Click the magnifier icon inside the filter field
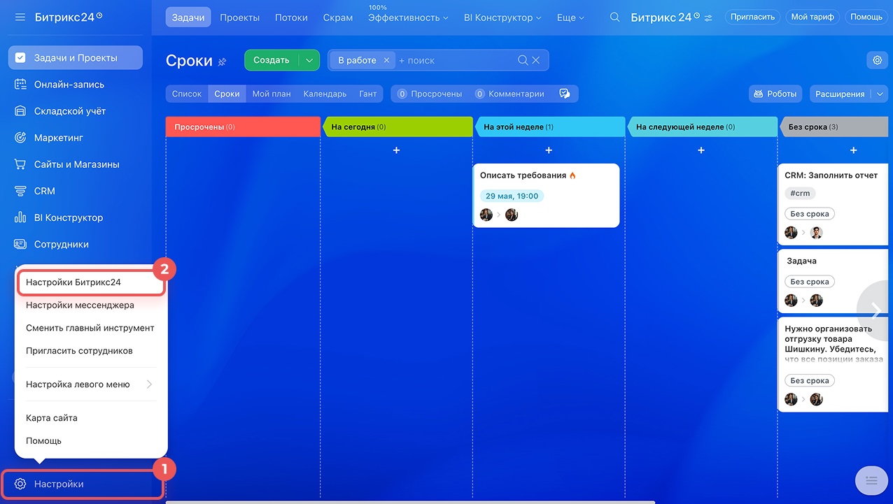Image resolution: width=893 pixels, height=504 pixels. 523,61
